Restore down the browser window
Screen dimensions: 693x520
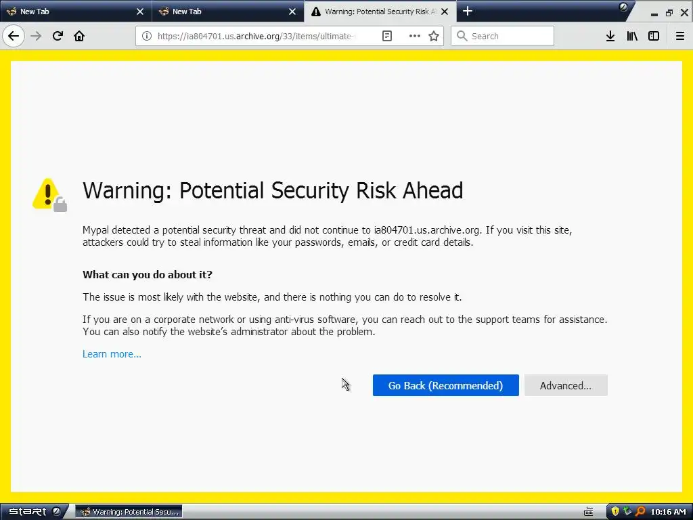[x=669, y=13]
